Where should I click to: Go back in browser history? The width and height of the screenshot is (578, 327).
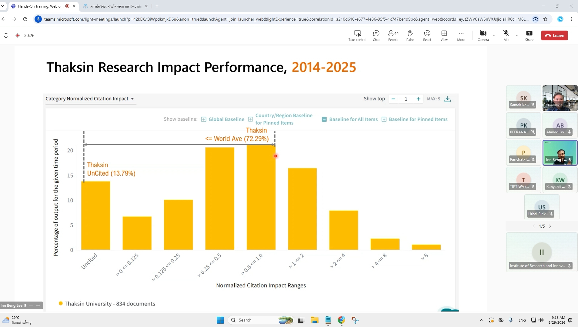click(x=4, y=19)
